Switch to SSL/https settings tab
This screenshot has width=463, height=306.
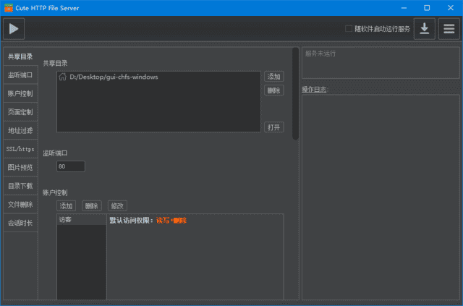[20, 149]
